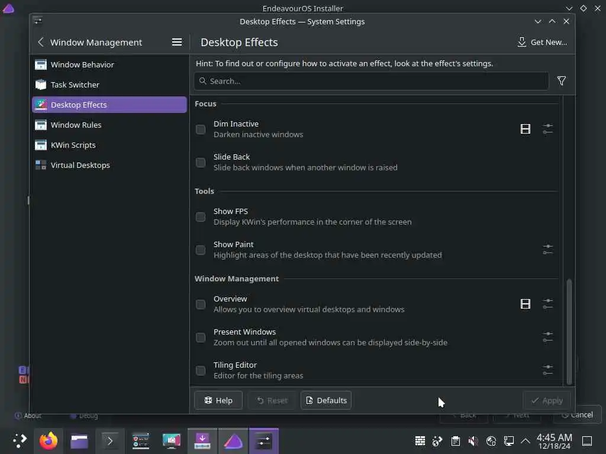Click Get New... button
Screen dimensions: 606x454
click(x=542, y=42)
